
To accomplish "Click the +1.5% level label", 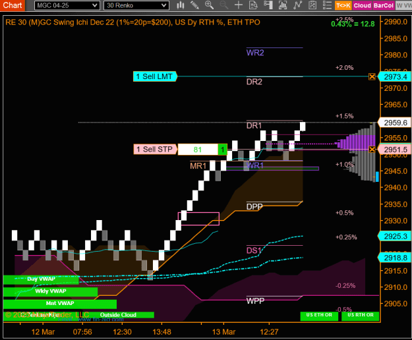I will click(x=344, y=116).
